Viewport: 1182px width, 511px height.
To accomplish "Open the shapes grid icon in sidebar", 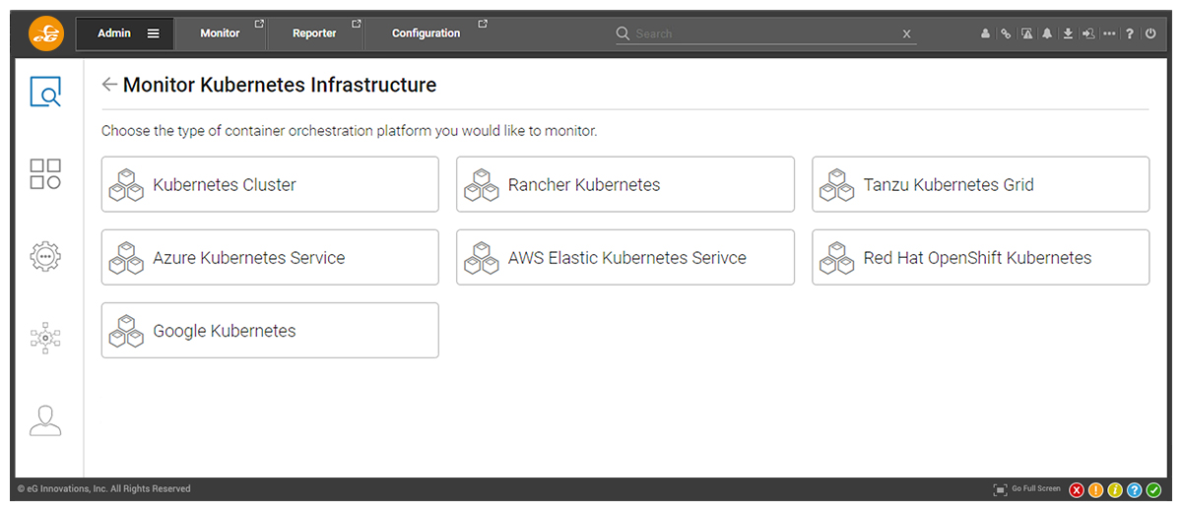I will (x=45, y=174).
